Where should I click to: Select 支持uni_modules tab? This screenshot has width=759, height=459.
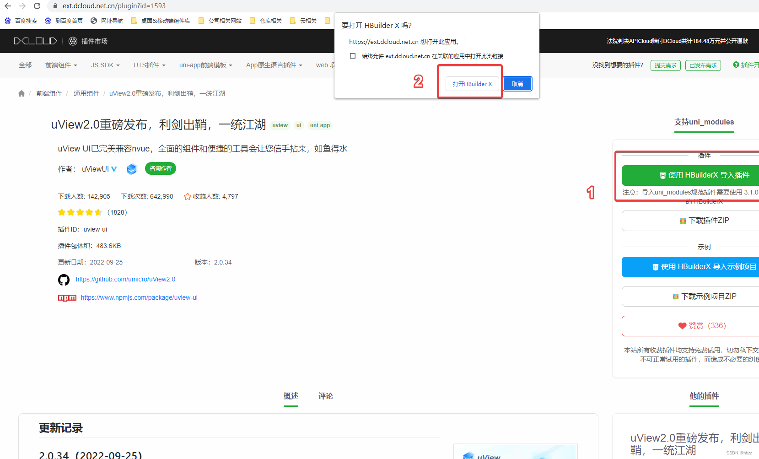704,122
